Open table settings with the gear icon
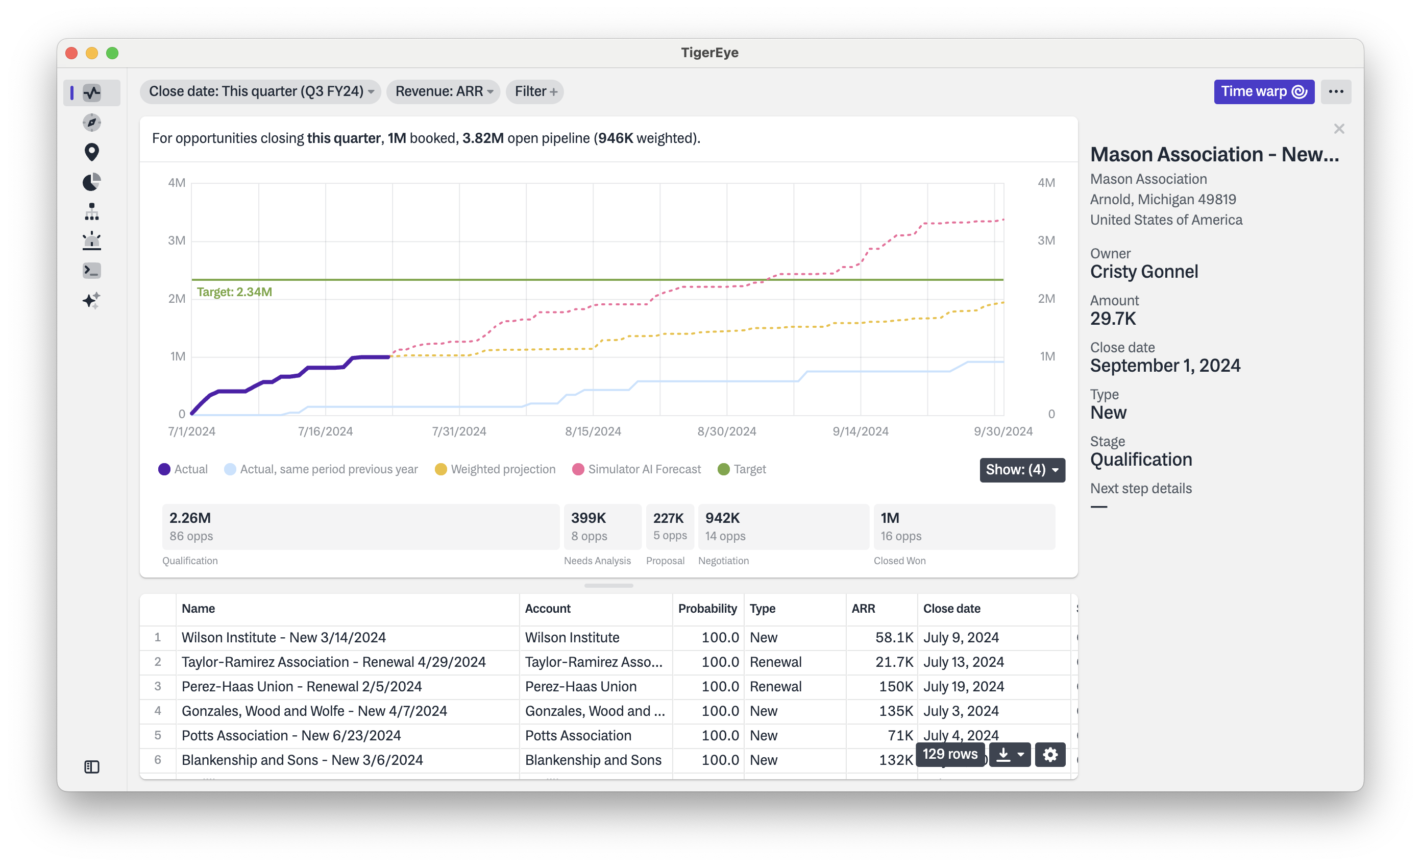Viewport: 1421px width, 867px height. click(1050, 755)
